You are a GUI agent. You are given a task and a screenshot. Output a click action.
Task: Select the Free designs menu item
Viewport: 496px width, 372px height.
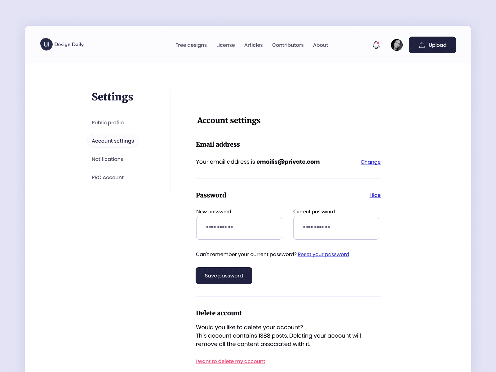pyautogui.click(x=191, y=45)
